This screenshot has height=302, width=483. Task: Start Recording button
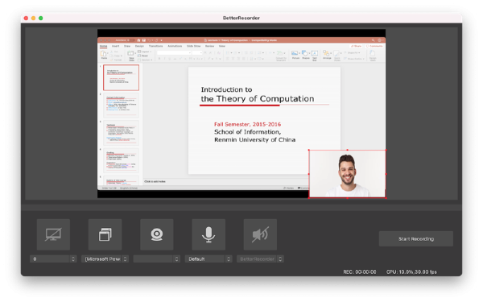tap(416, 239)
